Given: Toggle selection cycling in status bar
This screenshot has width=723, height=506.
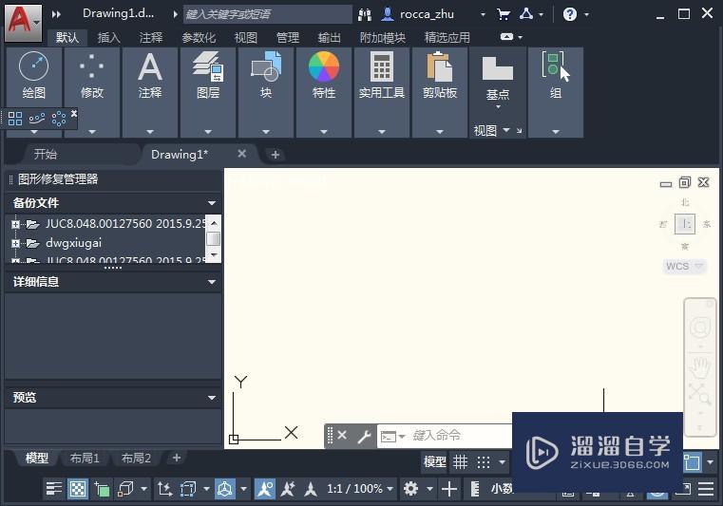Looking at the screenshot, I should click(x=102, y=489).
